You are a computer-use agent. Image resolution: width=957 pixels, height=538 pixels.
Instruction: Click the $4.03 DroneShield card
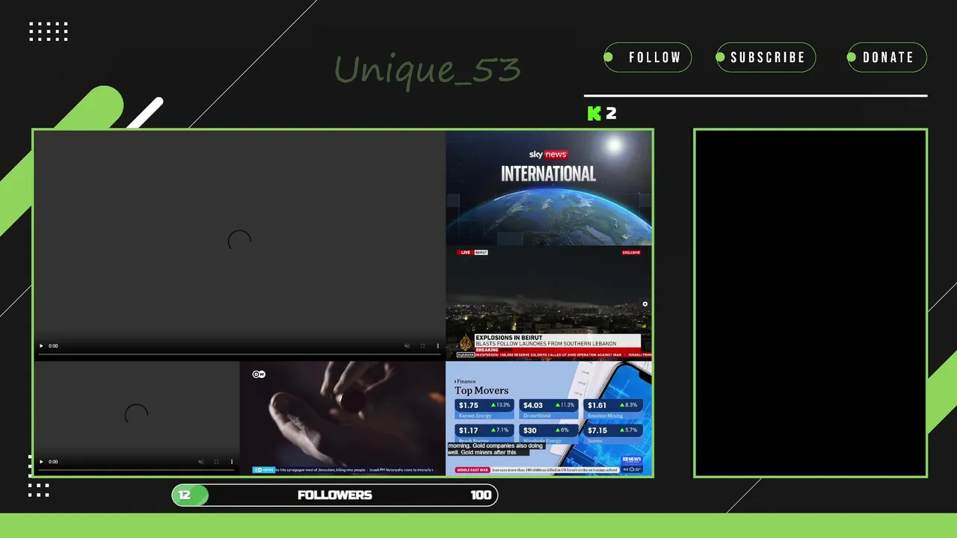[x=549, y=409]
